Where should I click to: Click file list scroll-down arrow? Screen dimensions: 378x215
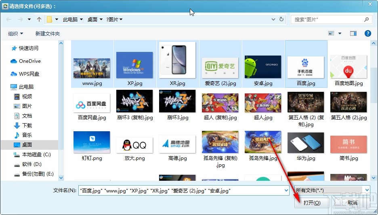pos(374,178)
